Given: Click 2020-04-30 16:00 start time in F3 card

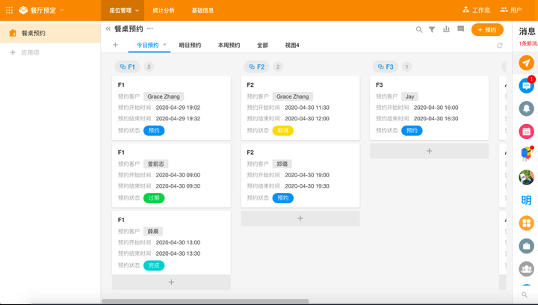Looking at the screenshot, I should click(436, 108).
